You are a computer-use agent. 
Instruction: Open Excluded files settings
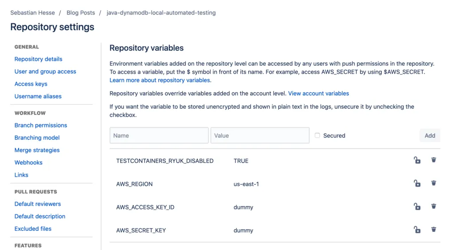click(x=33, y=229)
